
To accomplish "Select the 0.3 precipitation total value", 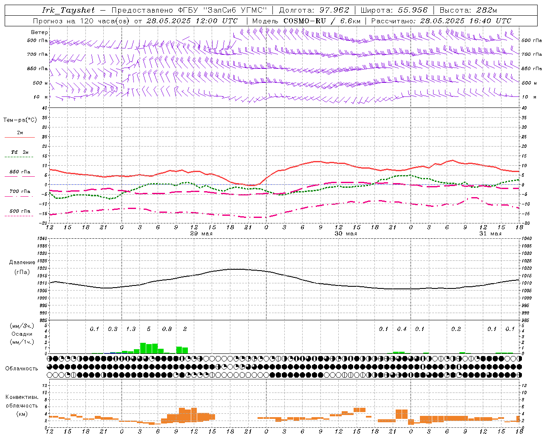I will click(113, 329).
